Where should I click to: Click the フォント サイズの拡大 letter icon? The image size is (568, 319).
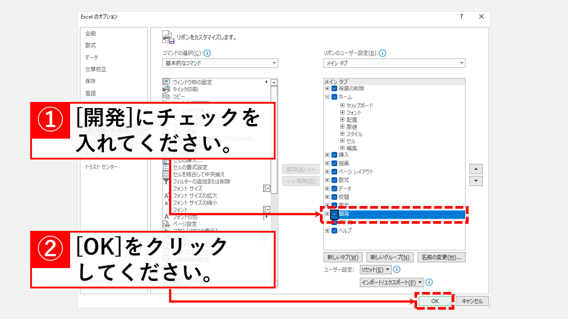click(166, 195)
